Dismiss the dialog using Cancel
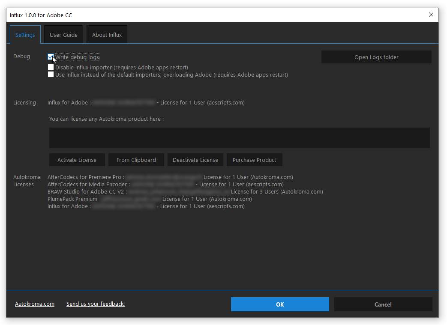Viewport: 447px width, 325px height. 383,304
